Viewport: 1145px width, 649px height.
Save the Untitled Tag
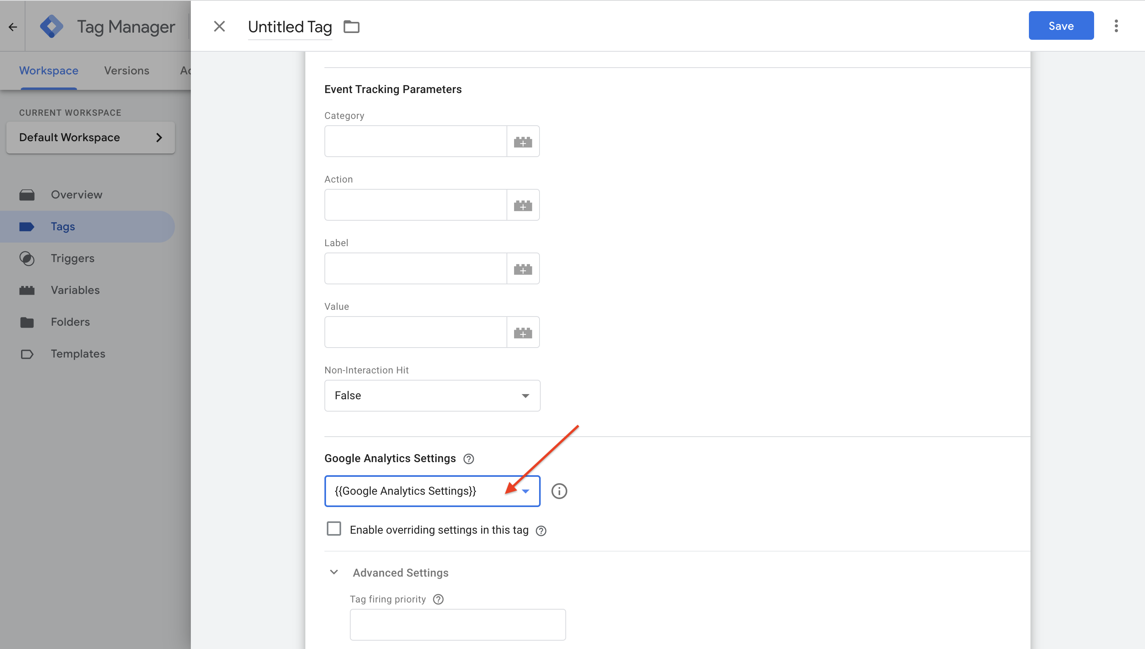(1060, 25)
